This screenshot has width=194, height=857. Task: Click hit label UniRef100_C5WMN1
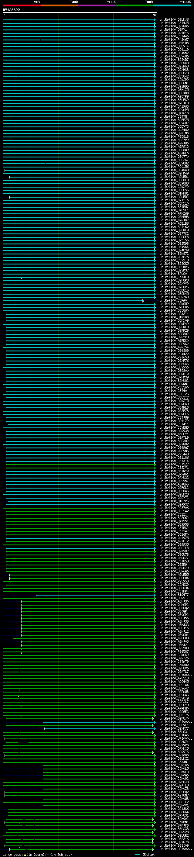click(174, 822)
